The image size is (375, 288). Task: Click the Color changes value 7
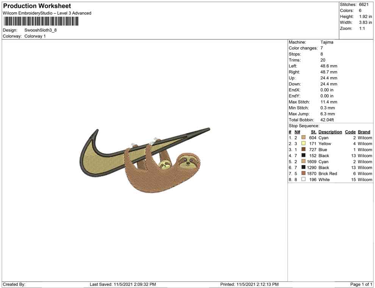(x=322, y=48)
